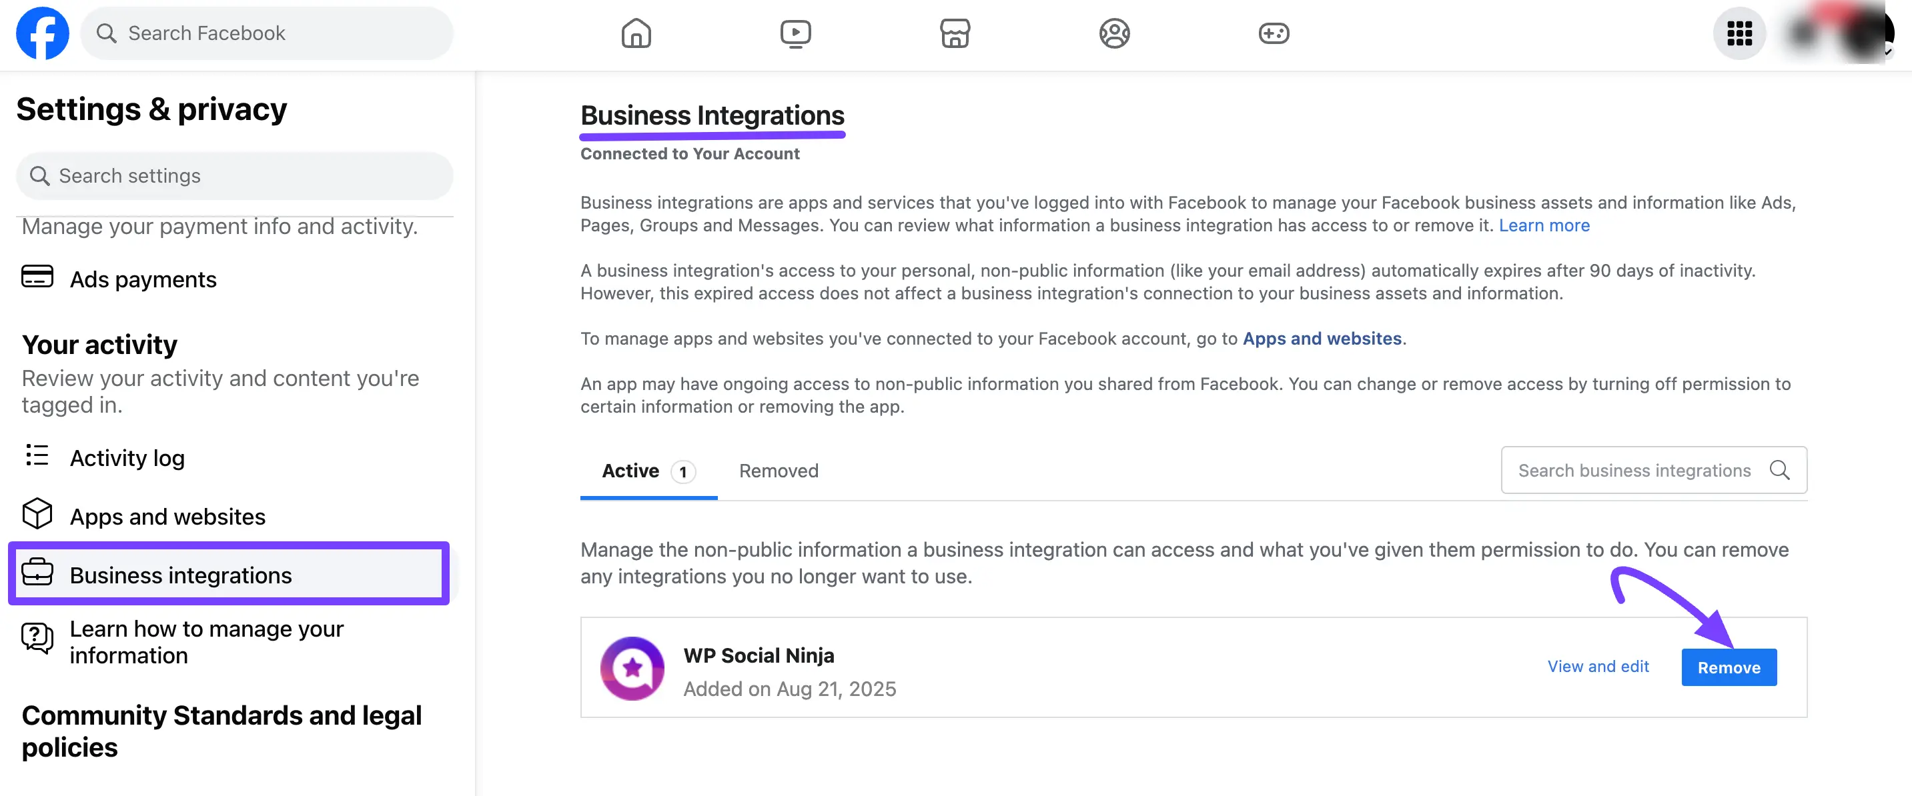The width and height of the screenshot is (1912, 796).
Task: Open the Activity log entry
Action: tap(127, 458)
